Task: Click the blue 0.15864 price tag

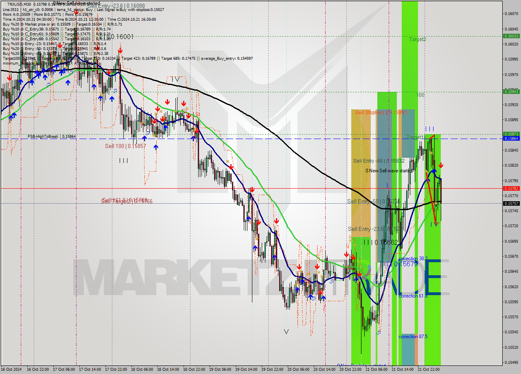Action: 511,139
